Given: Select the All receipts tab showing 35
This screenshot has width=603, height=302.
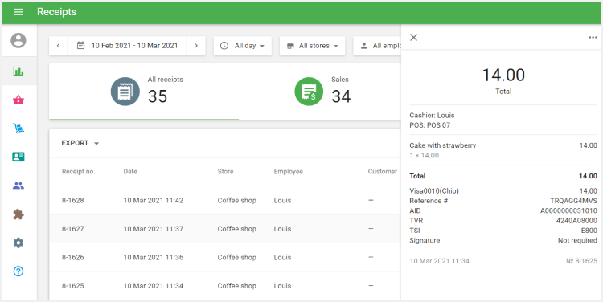Looking at the screenshot, I should click(x=144, y=92).
